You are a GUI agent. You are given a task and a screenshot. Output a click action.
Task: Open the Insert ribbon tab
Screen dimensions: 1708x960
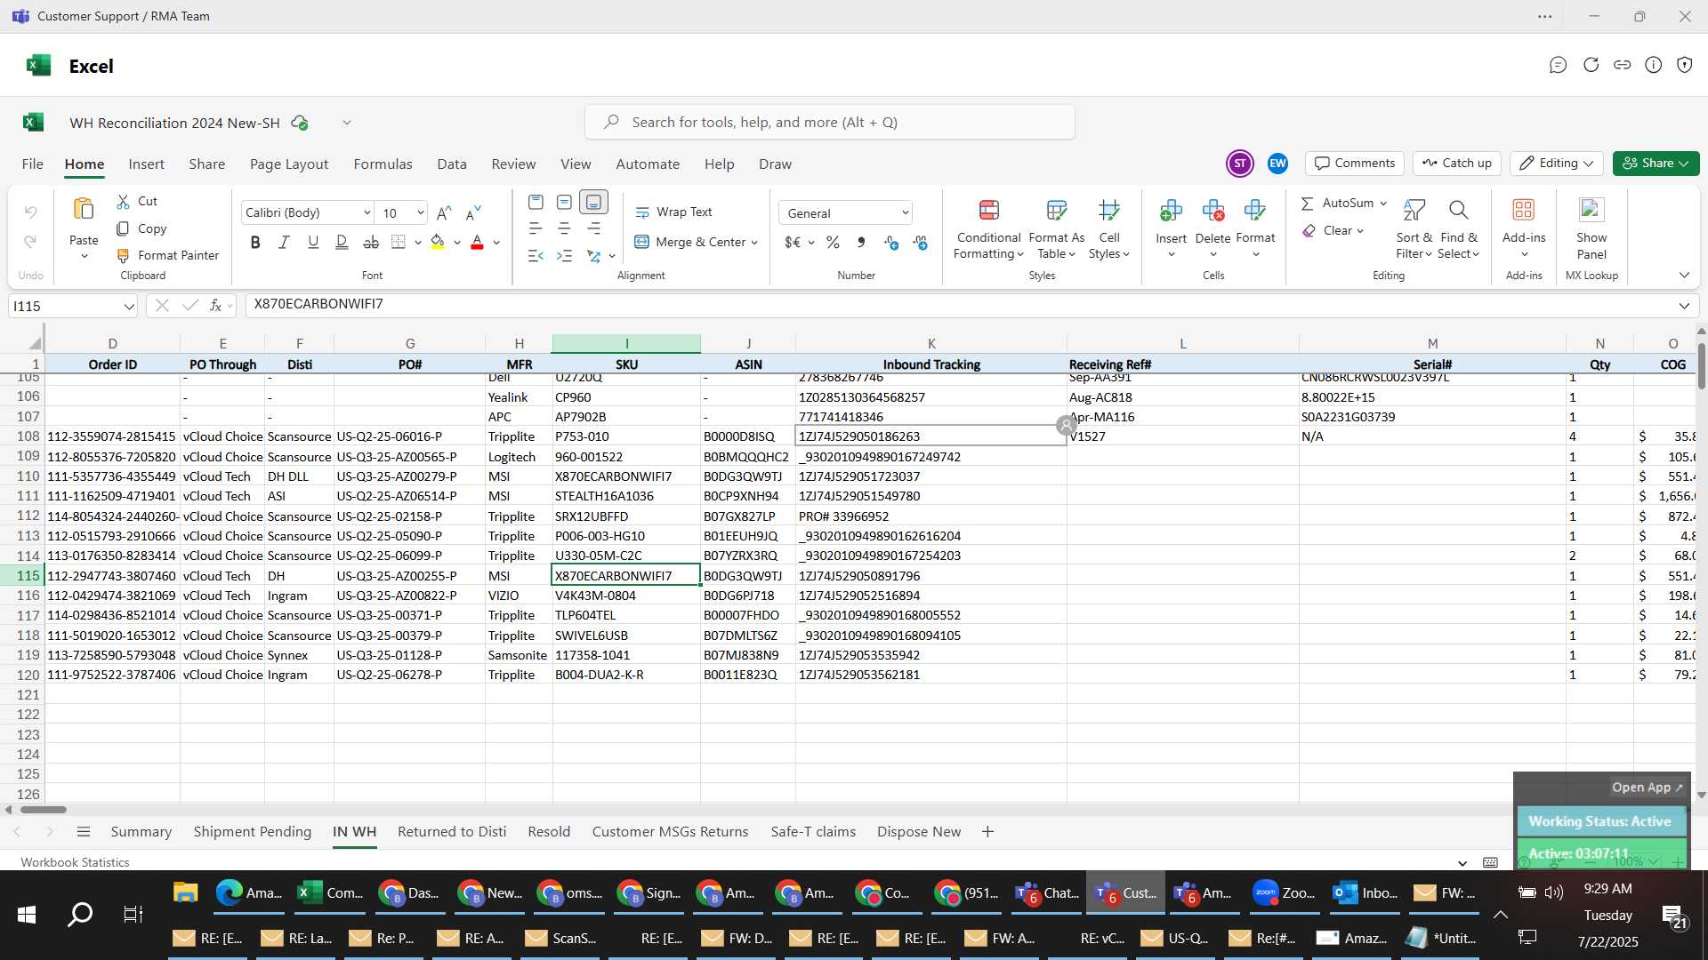coord(146,164)
